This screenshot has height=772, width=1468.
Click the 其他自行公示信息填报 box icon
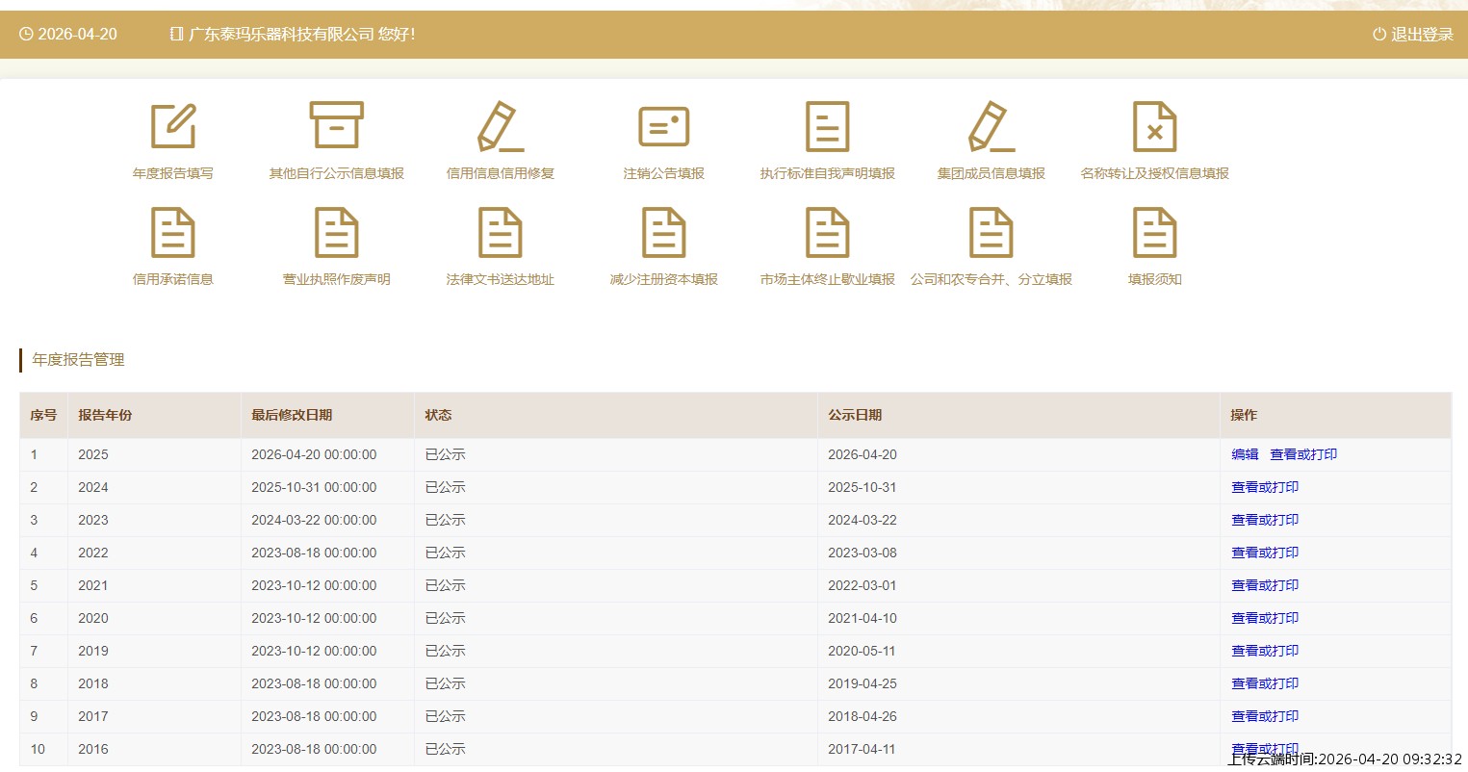tap(336, 127)
